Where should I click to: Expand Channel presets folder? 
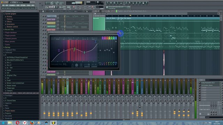pyautogui.click(x=11, y=39)
